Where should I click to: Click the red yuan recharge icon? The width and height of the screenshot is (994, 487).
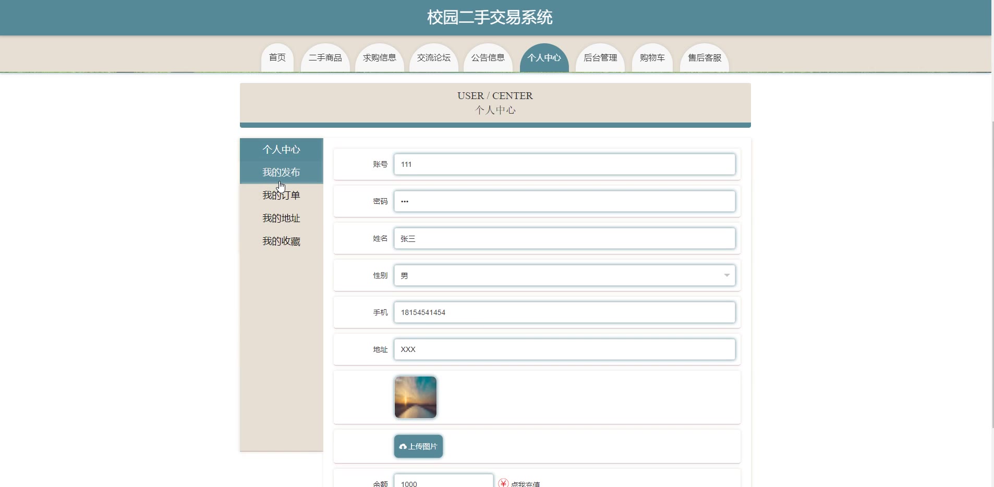pos(503,483)
